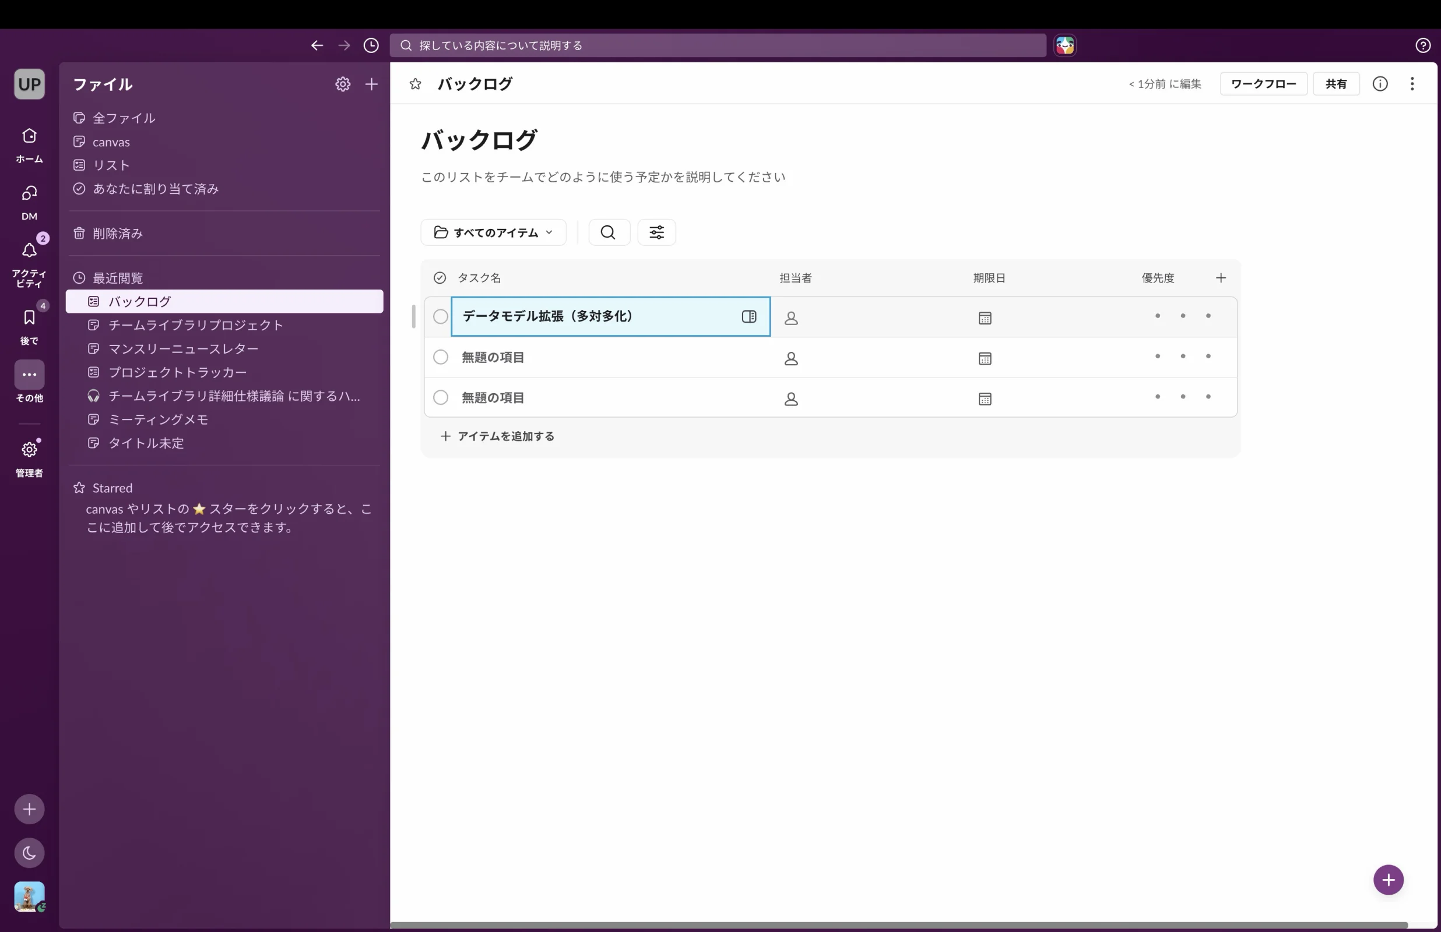1441x932 pixels.
Task: Select バックログ in recent files
Action: pos(224,301)
